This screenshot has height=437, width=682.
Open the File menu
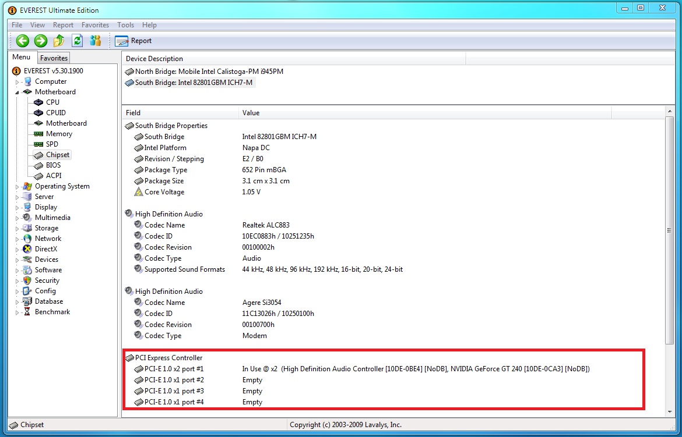[17, 25]
